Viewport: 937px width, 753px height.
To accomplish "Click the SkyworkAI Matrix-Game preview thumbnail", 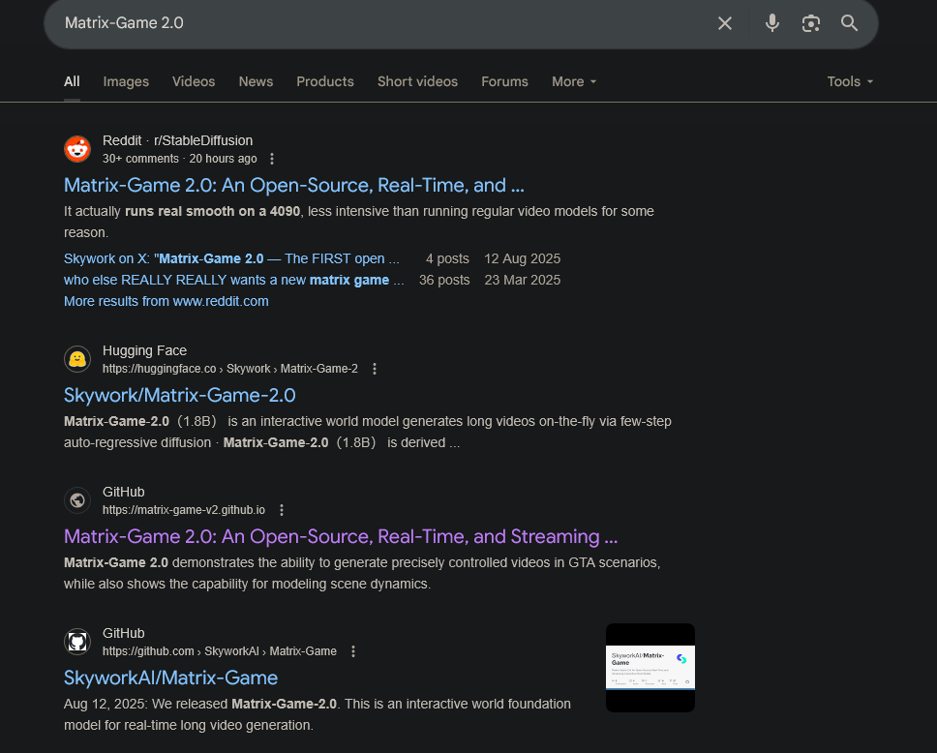I will pos(650,668).
